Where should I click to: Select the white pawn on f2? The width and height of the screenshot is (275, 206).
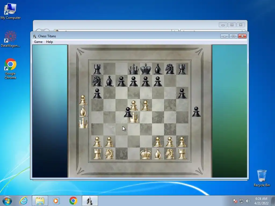pos(158,142)
